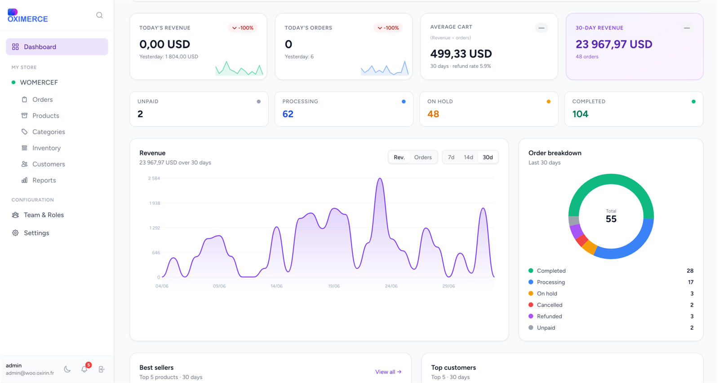
Task: Click Today's Revenue -100% badge
Action: (243, 28)
